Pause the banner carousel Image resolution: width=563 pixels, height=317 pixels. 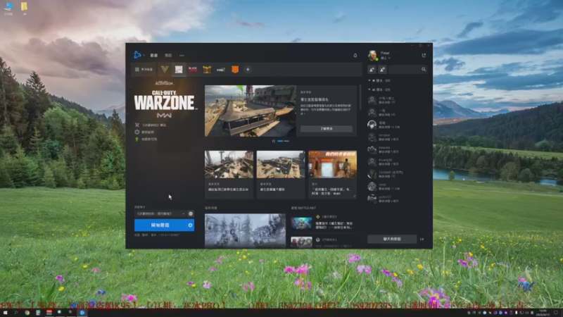tap(274, 141)
